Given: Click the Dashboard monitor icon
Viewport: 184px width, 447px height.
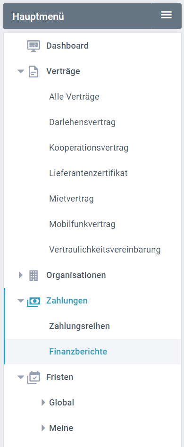Looking at the screenshot, I should (x=33, y=46).
